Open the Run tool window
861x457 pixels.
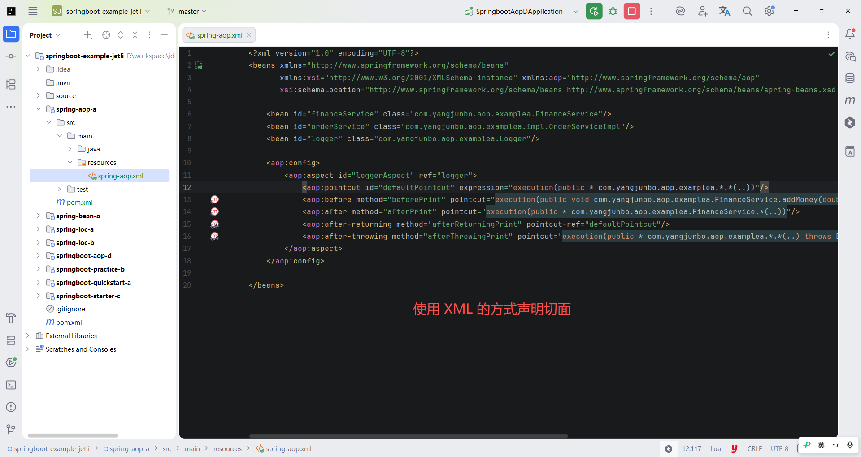click(x=11, y=362)
